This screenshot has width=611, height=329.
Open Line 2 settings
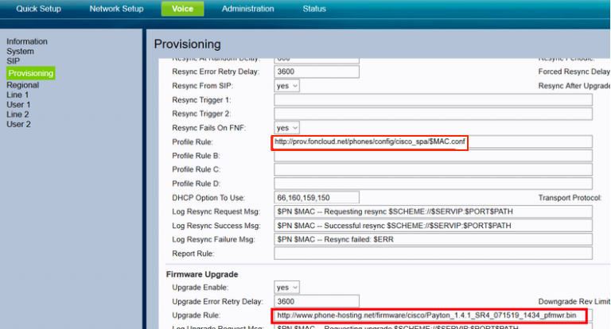(x=18, y=114)
